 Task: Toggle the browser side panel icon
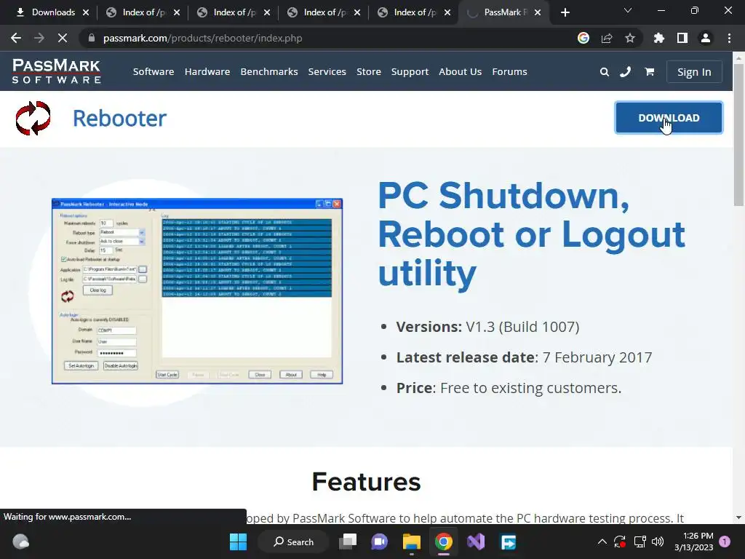(x=682, y=38)
